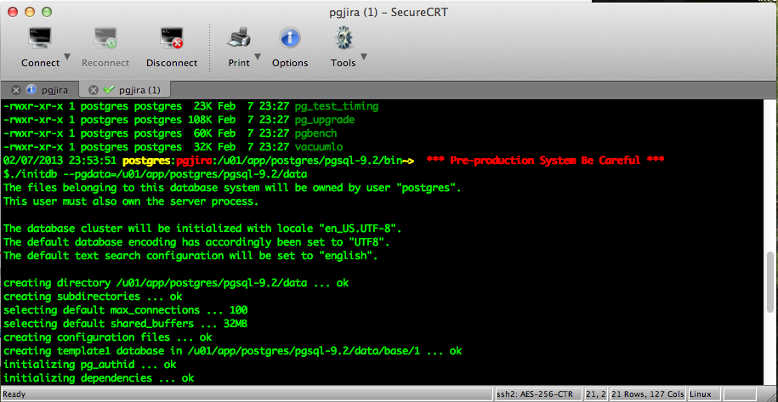The height and width of the screenshot is (402, 778).
Task: Expand the Print dropdown arrow
Action: coord(258,56)
